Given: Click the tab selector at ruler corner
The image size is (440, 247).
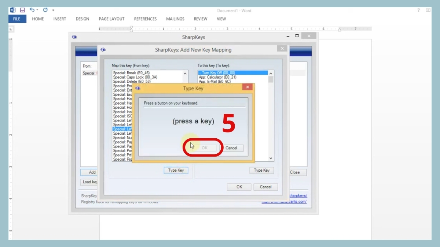Looking at the screenshot, I should (11, 29).
